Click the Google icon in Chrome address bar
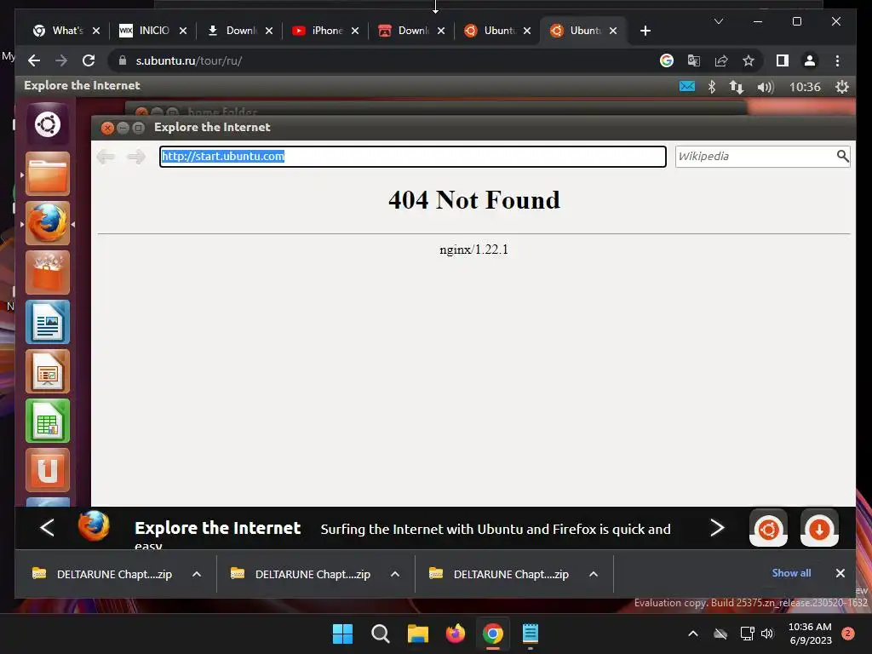The image size is (872, 654). click(666, 60)
